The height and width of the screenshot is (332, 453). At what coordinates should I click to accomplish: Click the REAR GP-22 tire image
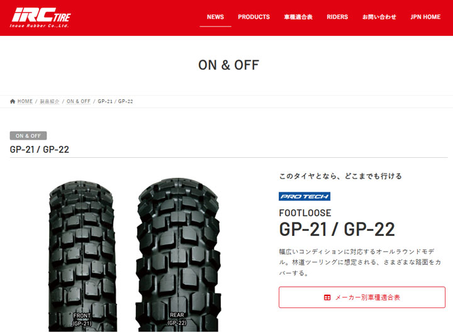coord(178,255)
